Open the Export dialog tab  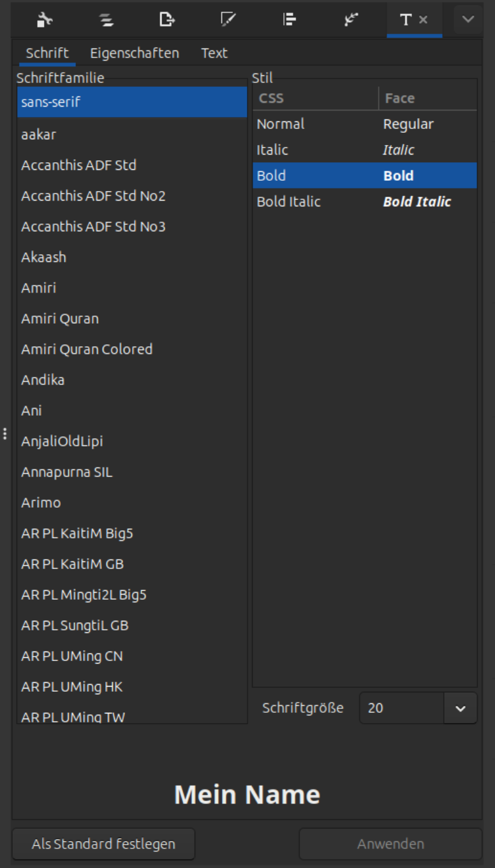[167, 20]
